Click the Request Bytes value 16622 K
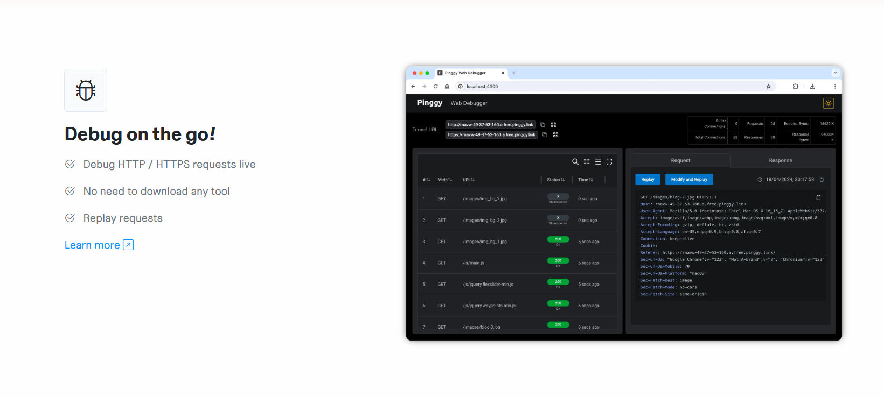The image size is (884, 397). point(826,124)
